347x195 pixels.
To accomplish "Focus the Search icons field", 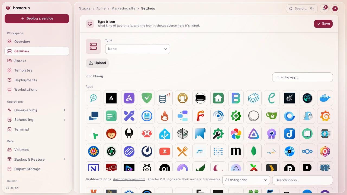I will click(303, 180).
